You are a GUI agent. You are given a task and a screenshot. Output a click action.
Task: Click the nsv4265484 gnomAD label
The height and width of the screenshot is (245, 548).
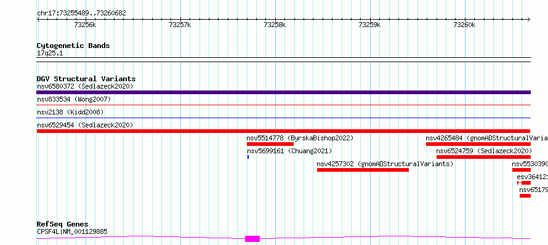click(486, 138)
